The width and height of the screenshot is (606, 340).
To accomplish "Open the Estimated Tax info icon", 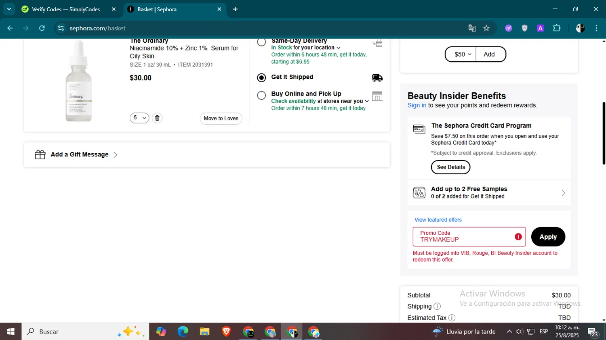I will pyautogui.click(x=452, y=318).
